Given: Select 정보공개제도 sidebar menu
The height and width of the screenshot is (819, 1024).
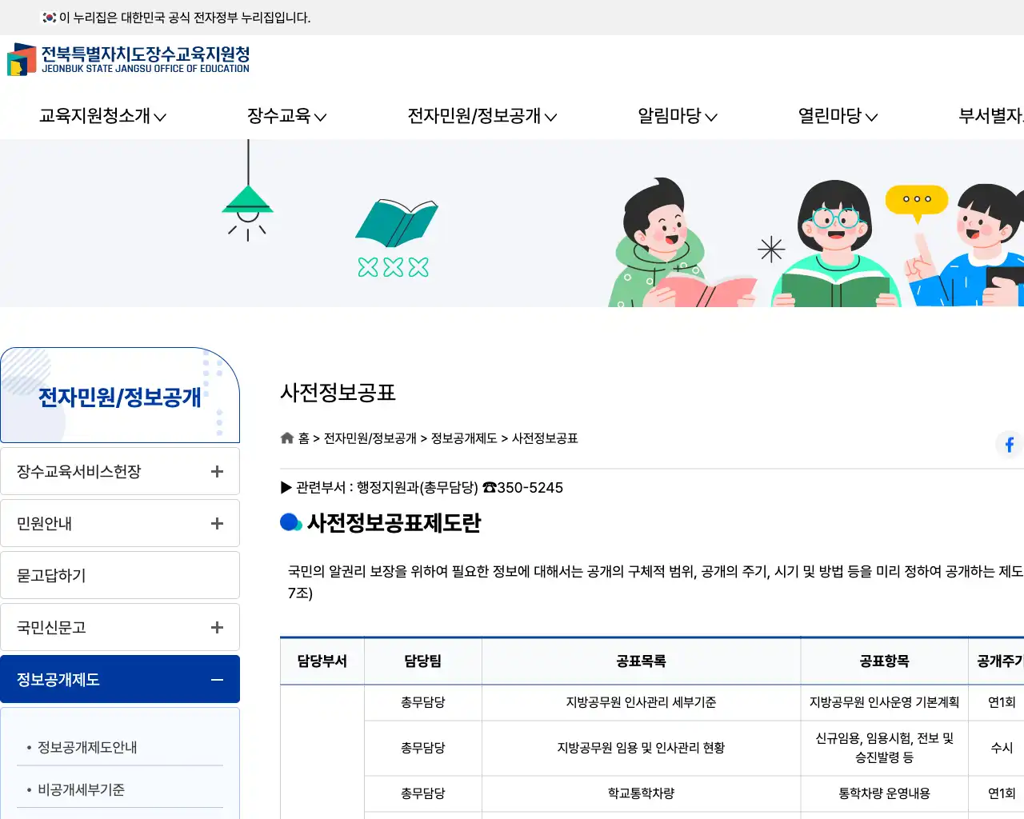Looking at the screenshot, I should point(58,679).
